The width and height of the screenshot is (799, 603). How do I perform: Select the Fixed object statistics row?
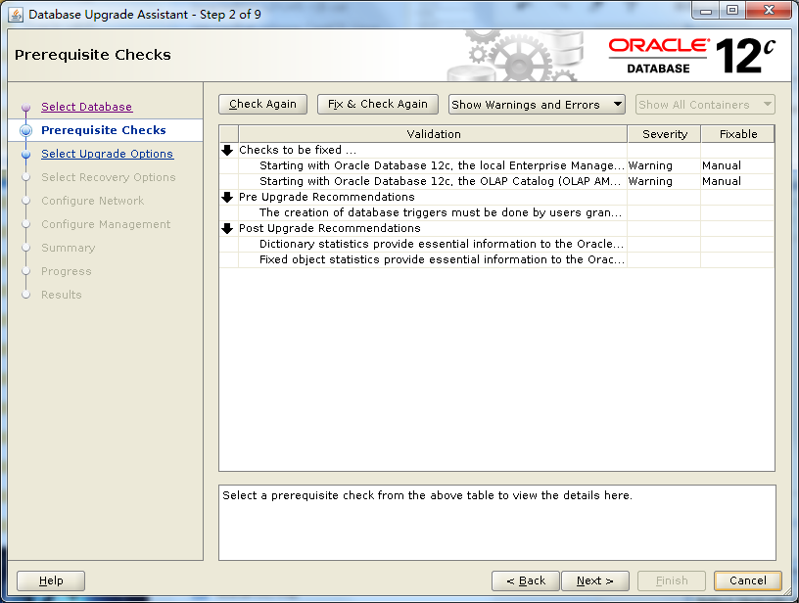point(496,259)
